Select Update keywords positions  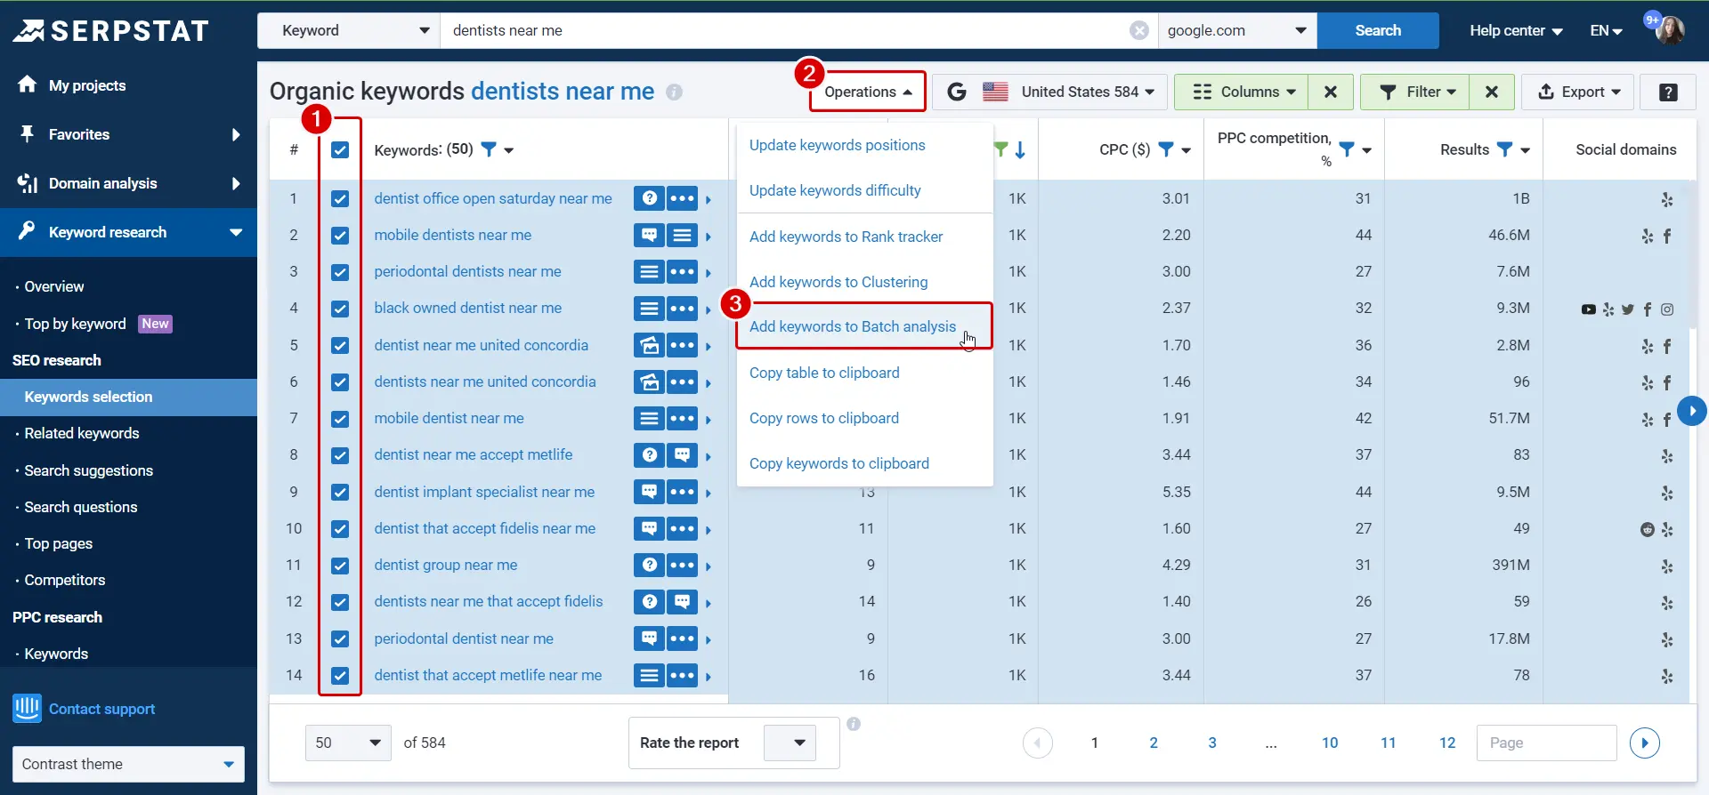(837, 145)
